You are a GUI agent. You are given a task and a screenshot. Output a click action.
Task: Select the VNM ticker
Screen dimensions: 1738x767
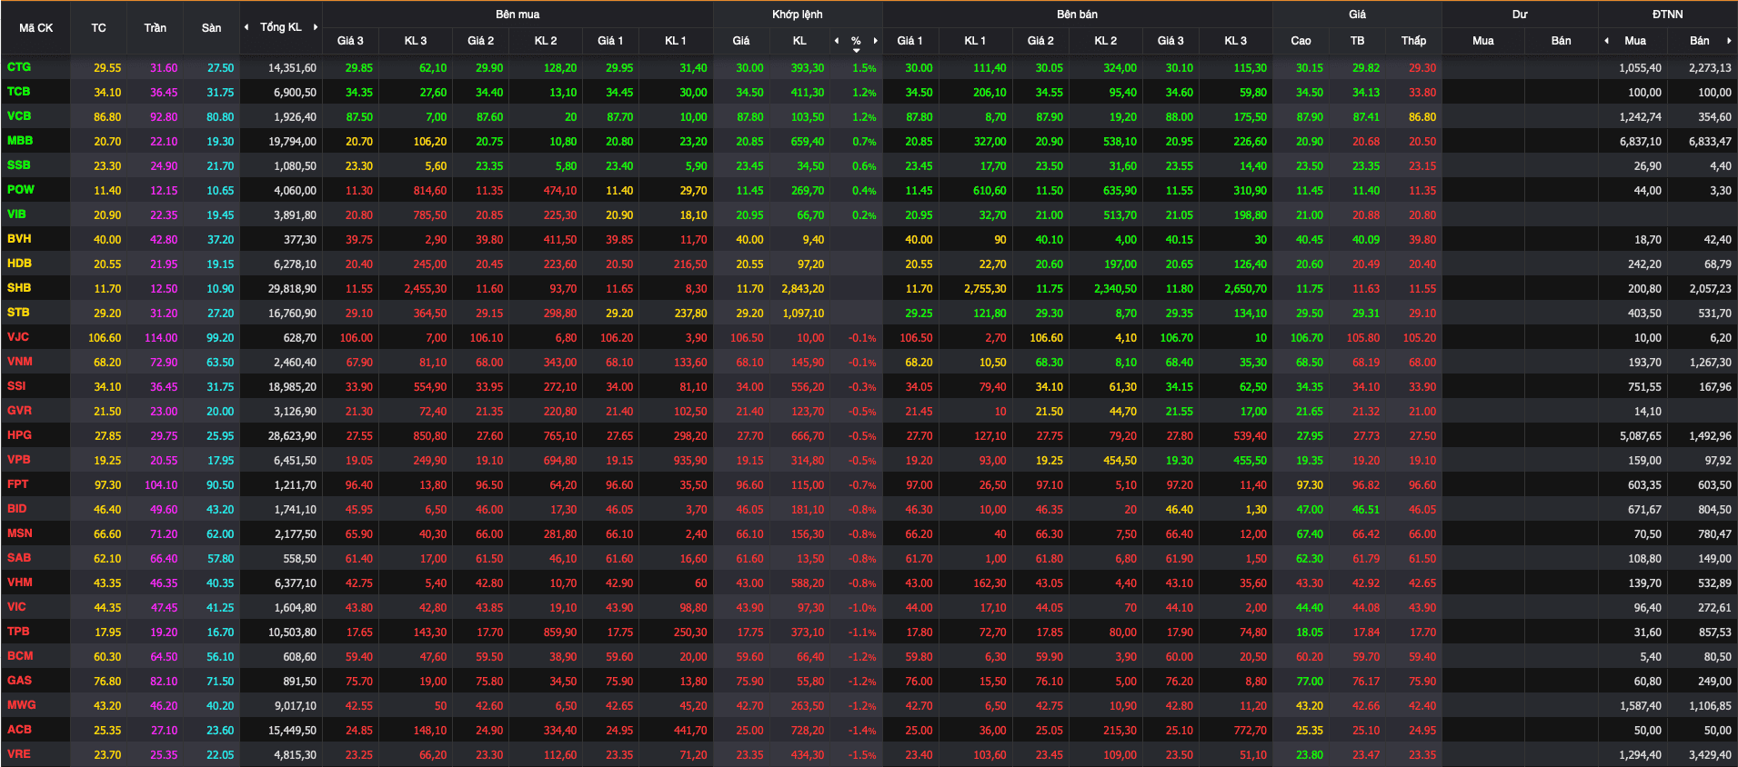coord(20,362)
